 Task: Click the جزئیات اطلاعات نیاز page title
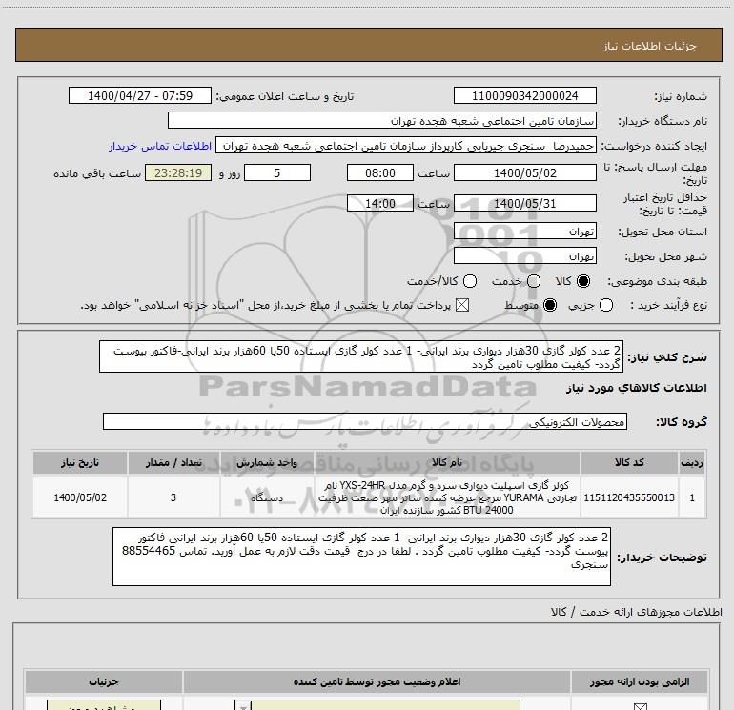(x=650, y=46)
